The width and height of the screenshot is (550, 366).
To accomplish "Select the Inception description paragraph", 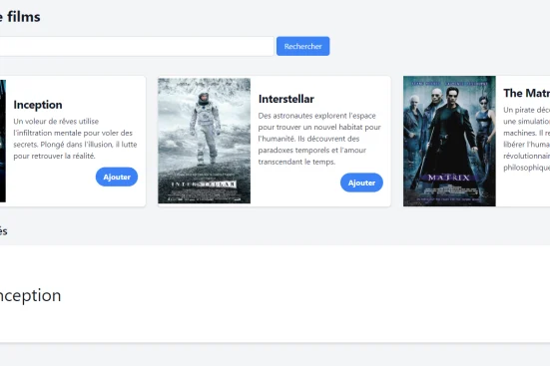I will (75, 139).
